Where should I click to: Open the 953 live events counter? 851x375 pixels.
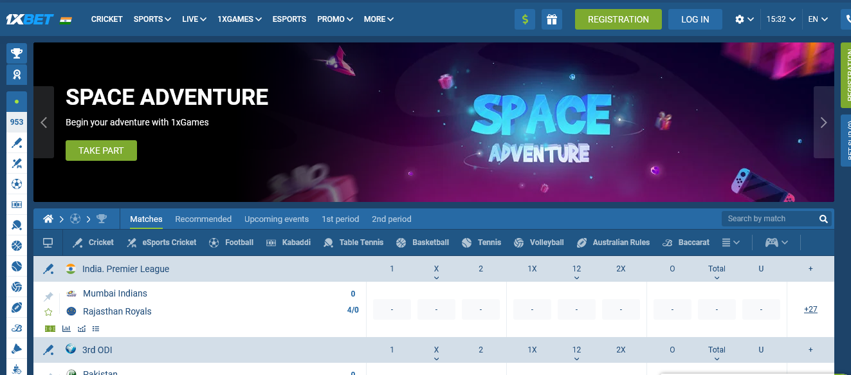[x=17, y=122]
